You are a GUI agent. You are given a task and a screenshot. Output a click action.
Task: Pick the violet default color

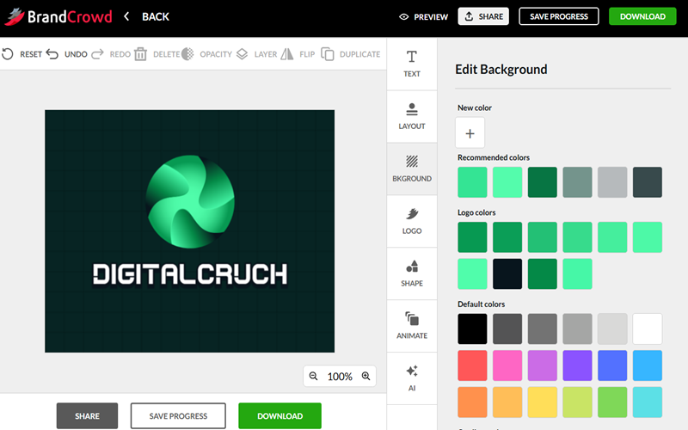(577, 365)
